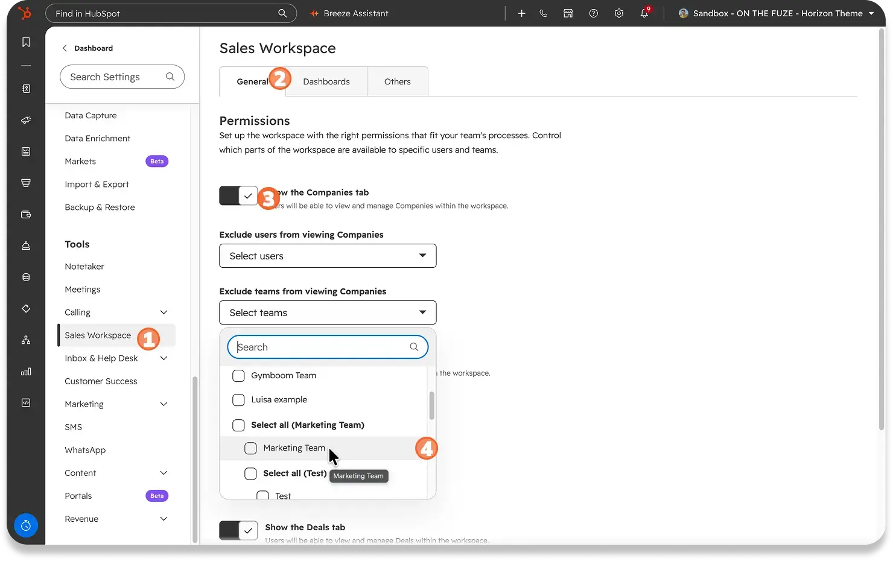Open Data Enrichment settings
This screenshot has width=893, height=561.
coord(98,138)
